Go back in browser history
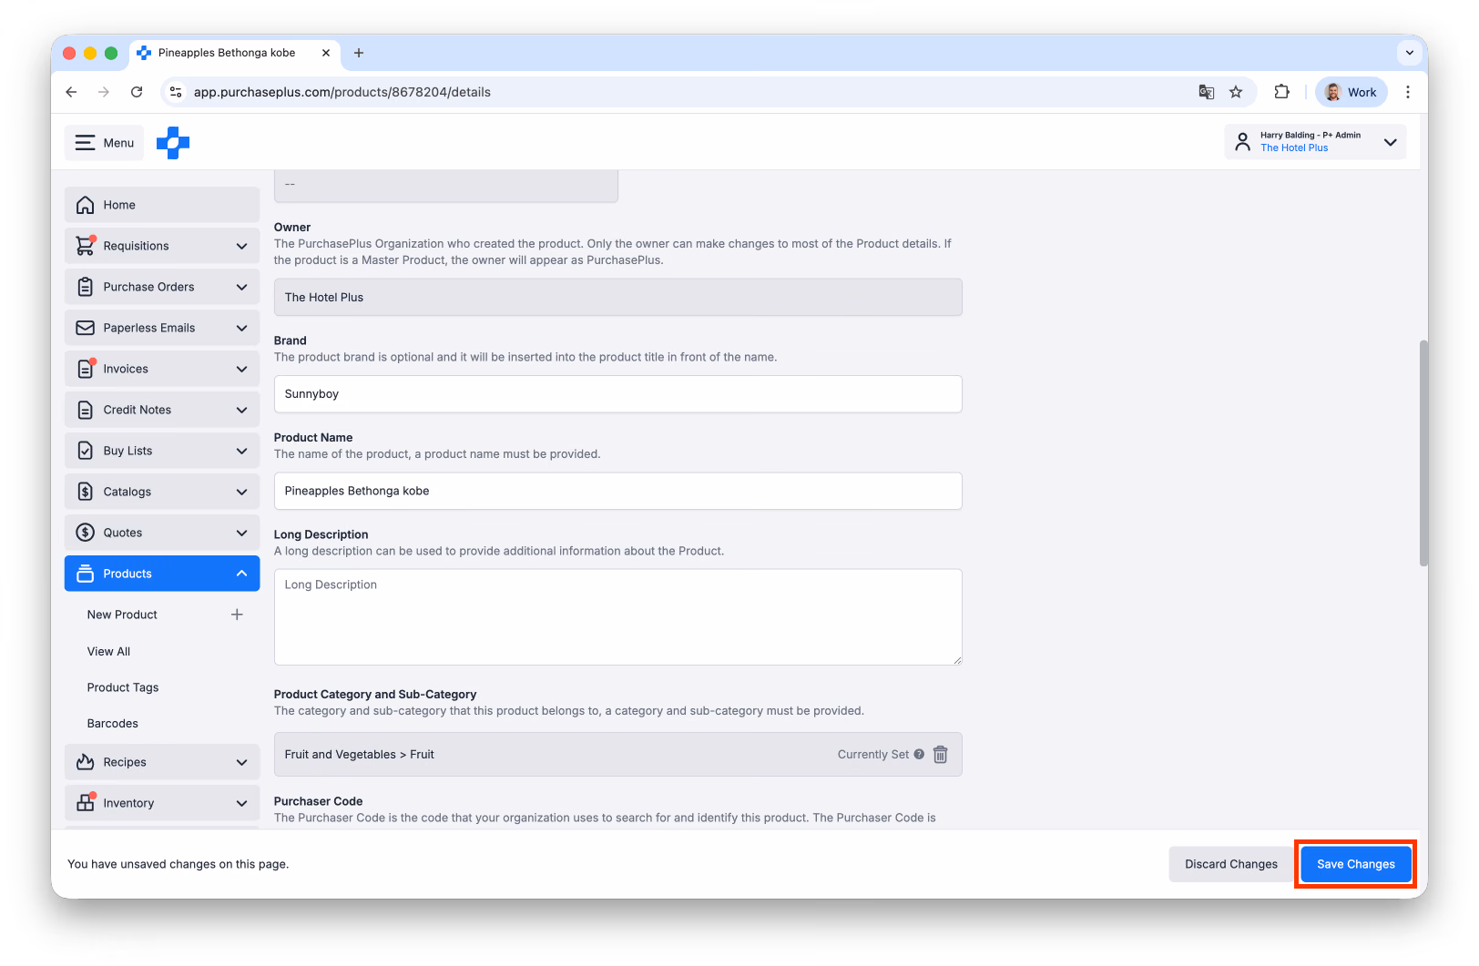1479x966 pixels. click(71, 92)
